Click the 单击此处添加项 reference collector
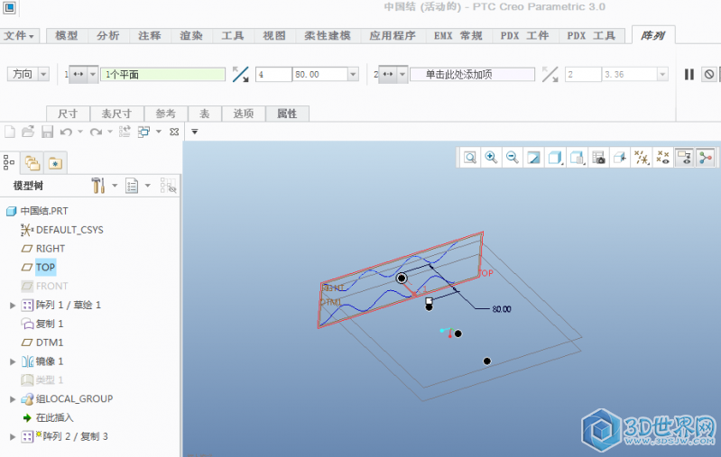 pyautogui.click(x=472, y=74)
